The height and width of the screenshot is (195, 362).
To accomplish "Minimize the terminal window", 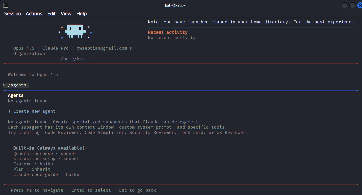I will (x=344, y=5).
